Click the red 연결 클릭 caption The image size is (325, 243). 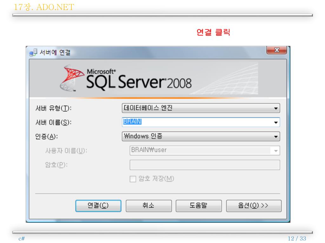pyautogui.click(x=213, y=32)
